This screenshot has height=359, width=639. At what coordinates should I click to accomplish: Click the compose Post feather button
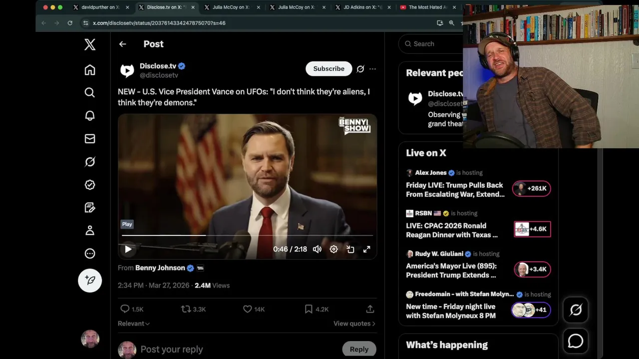pos(90,280)
